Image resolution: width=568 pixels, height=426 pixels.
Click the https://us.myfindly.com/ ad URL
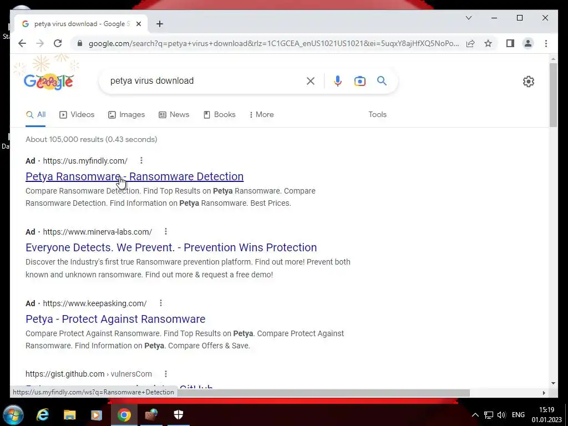pos(85,161)
